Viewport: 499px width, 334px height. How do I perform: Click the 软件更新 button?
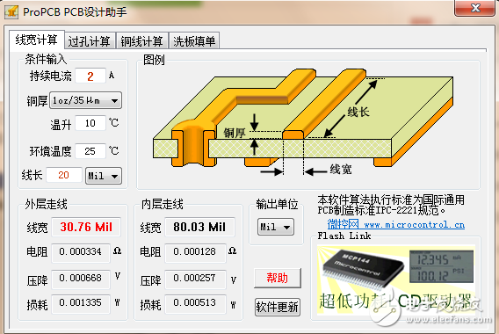278,307
